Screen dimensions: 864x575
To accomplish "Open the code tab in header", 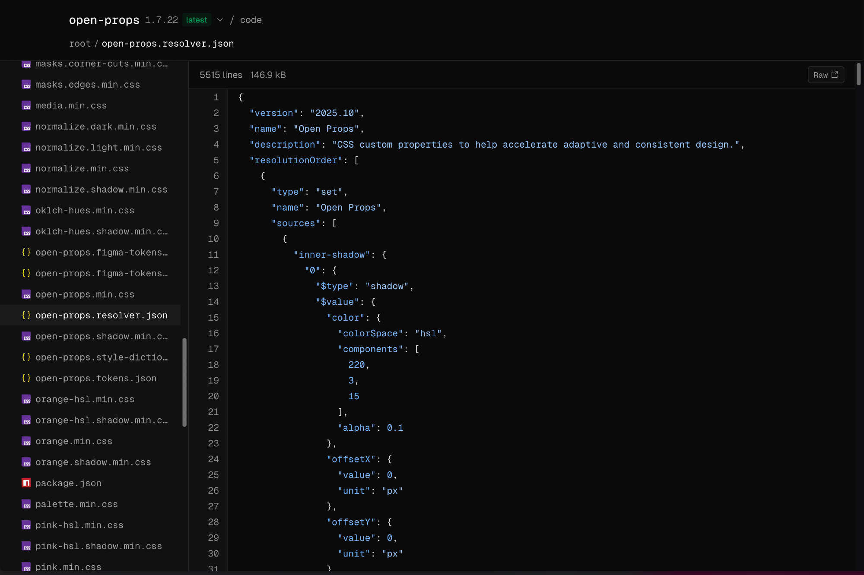I will tap(251, 20).
